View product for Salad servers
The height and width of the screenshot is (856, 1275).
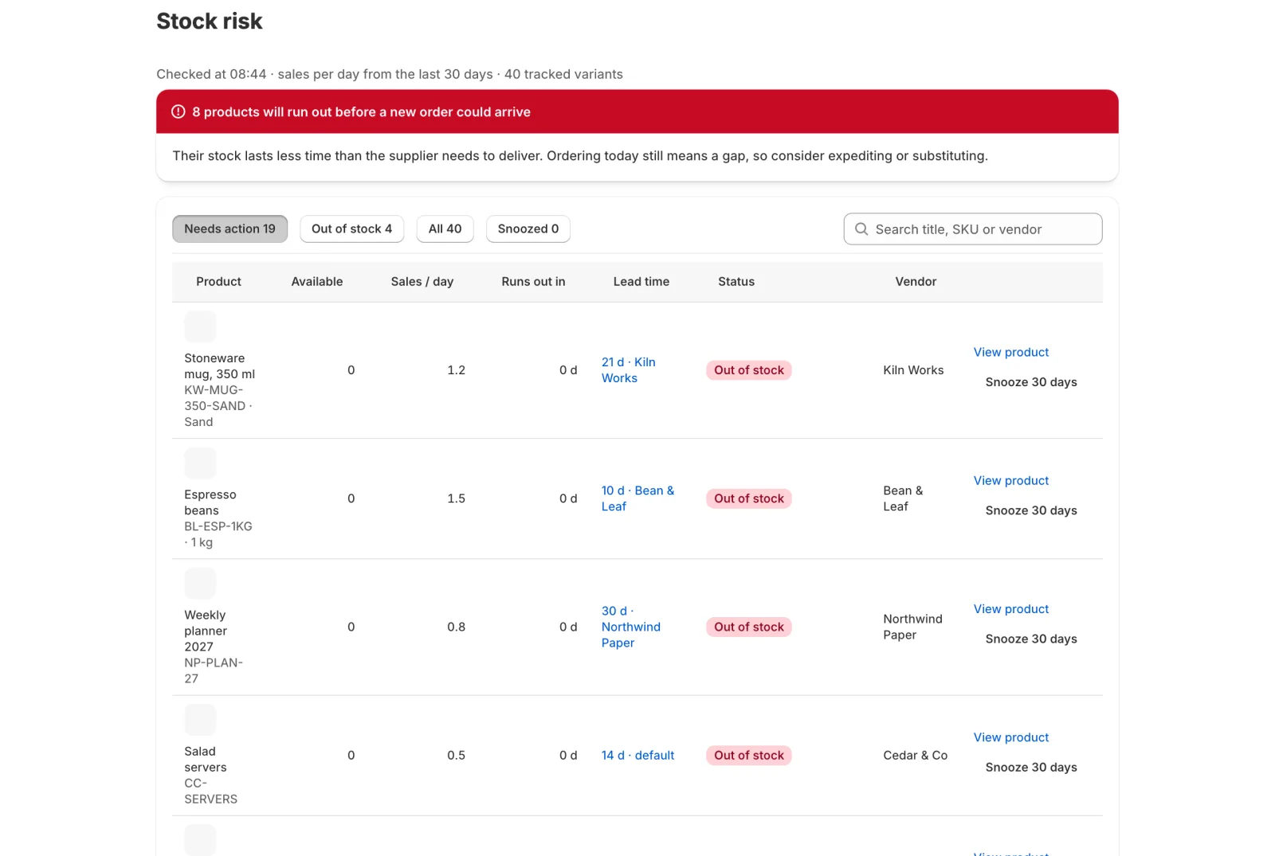click(x=1010, y=737)
